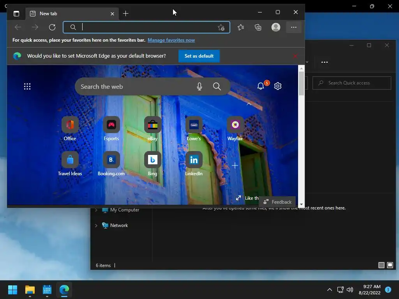This screenshot has width=399, height=299.
Task: Open the Calendar app on taskbar
Action: [x=47, y=290]
